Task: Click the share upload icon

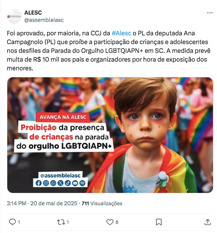Action: click(208, 222)
